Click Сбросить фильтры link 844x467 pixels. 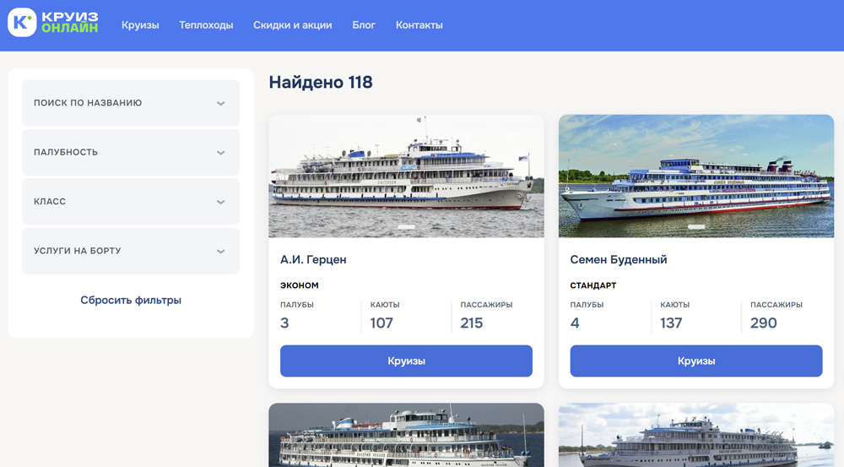(x=131, y=300)
